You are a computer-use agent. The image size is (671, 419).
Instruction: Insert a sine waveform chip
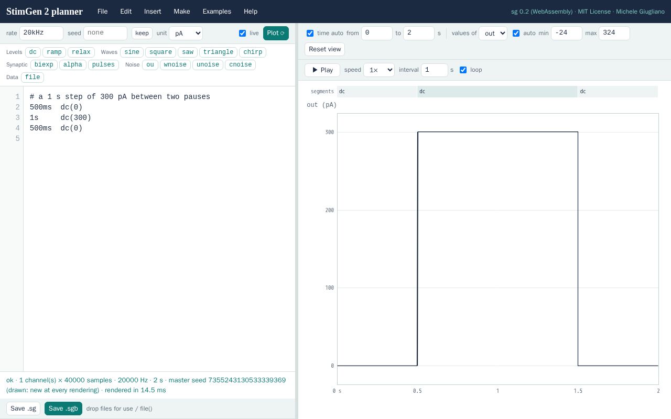tap(132, 52)
